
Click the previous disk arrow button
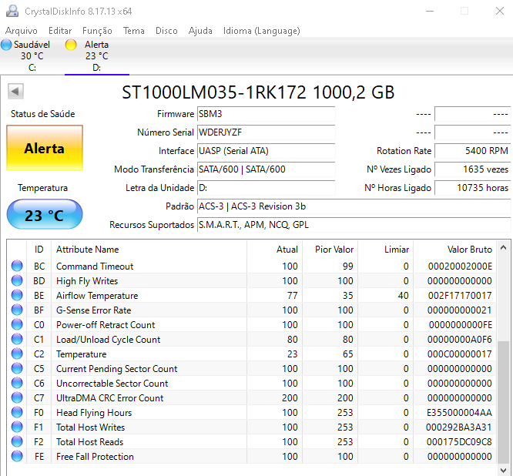point(15,92)
